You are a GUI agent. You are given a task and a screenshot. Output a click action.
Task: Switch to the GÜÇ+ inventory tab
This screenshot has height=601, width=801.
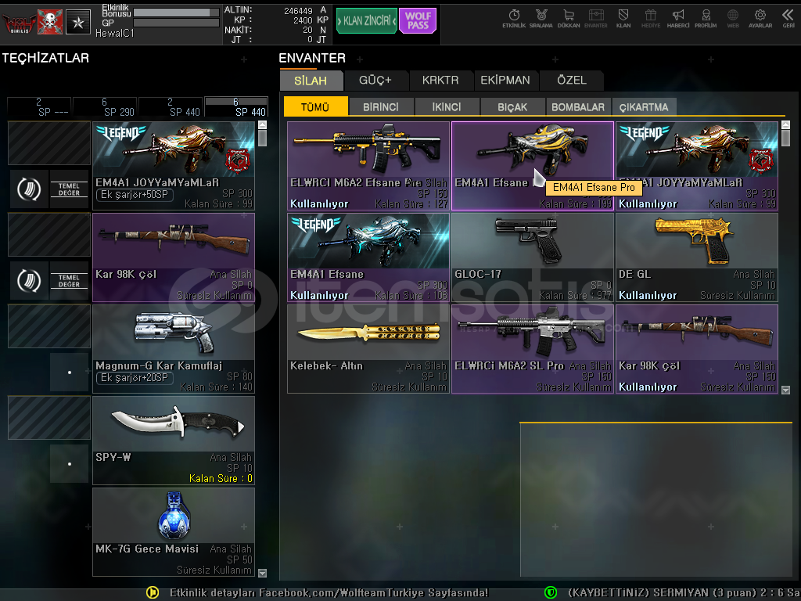(x=375, y=80)
